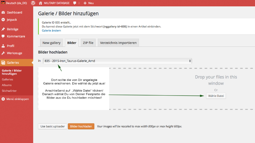Click the Beiträge pin icon
This screenshot has width=255, height=143.
click(3, 29)
